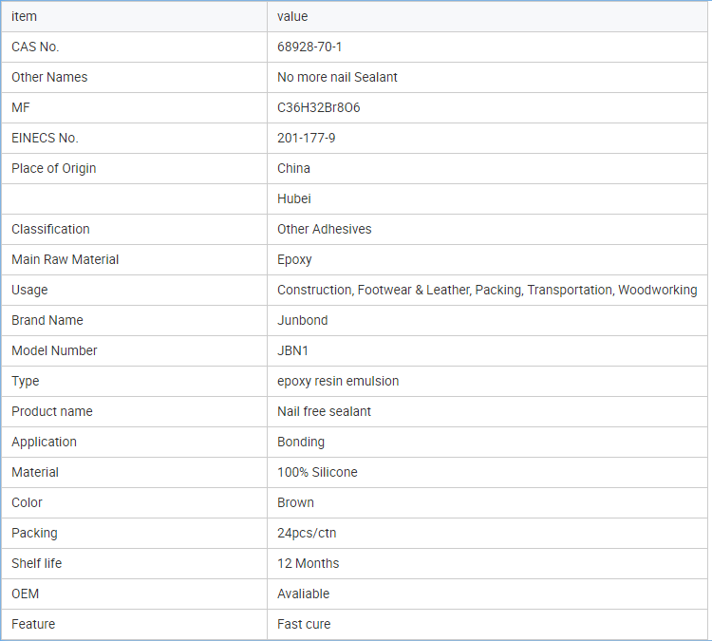712x641 pixels.
Task: Click the CAS No. value 68928-70-1
Action: click(309, 47)
